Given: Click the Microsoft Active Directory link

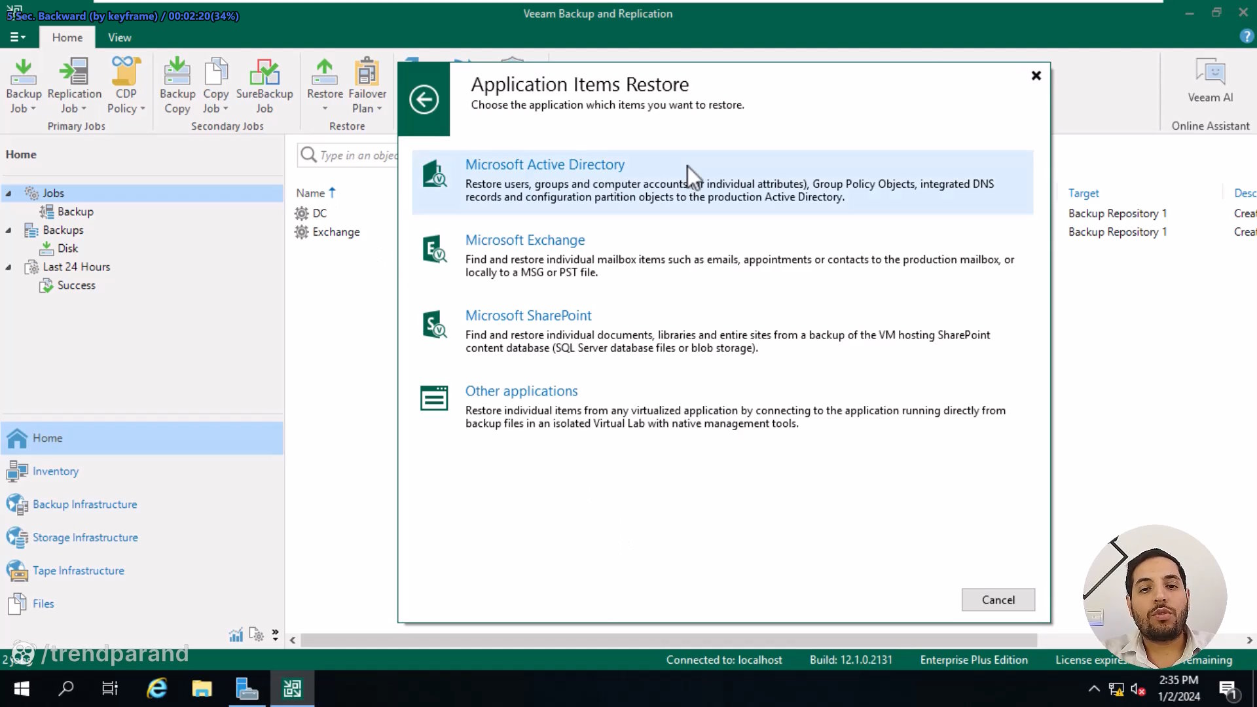Looking at the screenshot, I should point(545,165).
